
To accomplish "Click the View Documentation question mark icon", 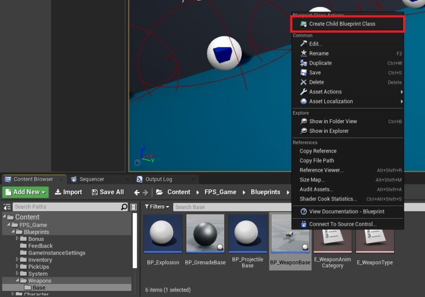I will coord(304,212).
